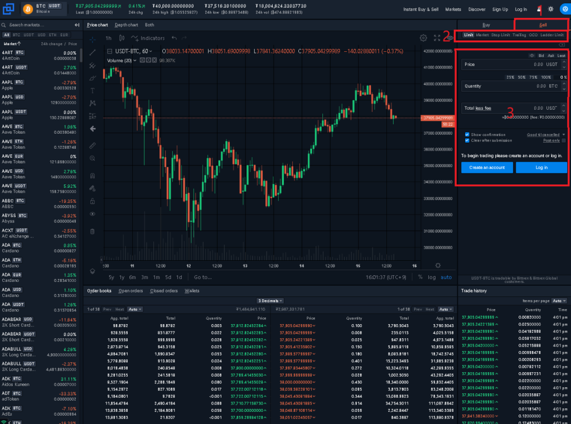
Task: Switch chart to fullscreen mode
Action: (x=437, y=38)
